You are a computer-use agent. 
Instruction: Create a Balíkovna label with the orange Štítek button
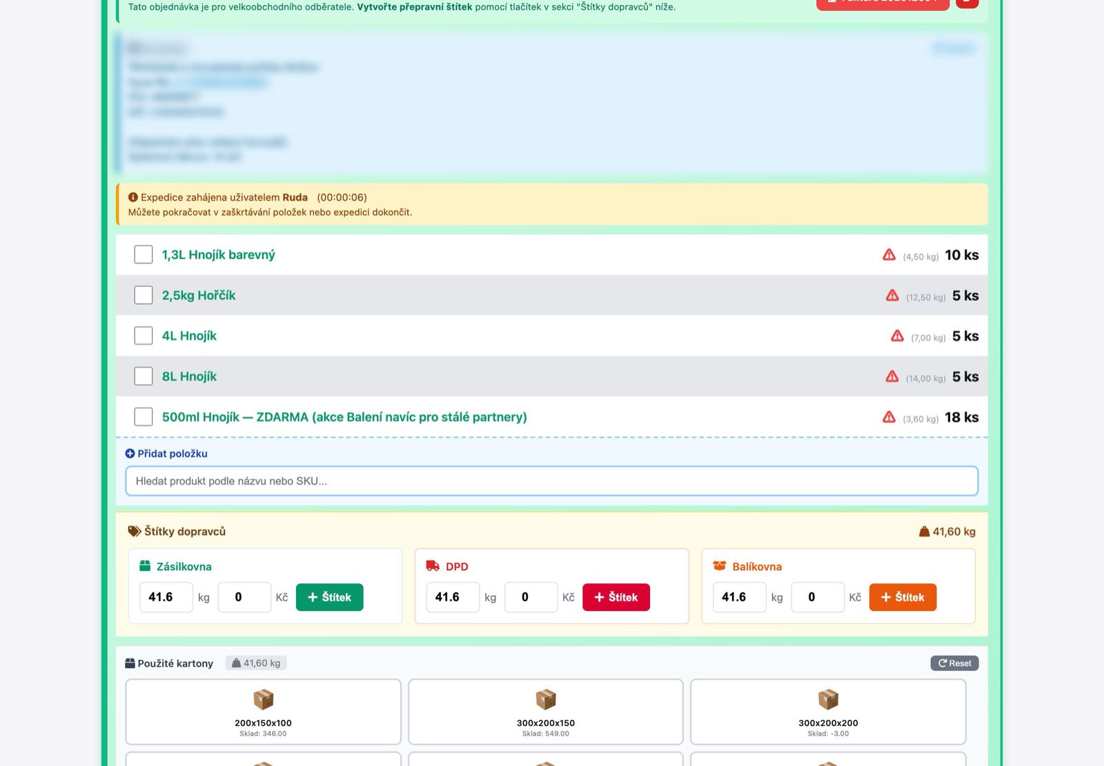point(903,597)
